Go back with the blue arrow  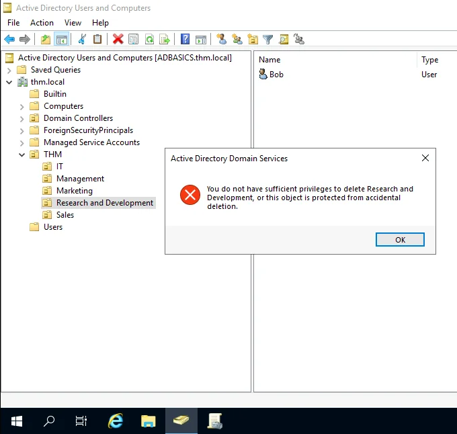9,39
